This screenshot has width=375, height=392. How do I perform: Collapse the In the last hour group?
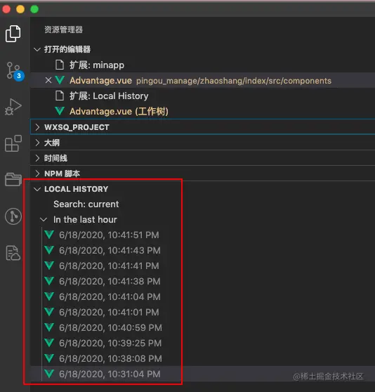(x=44, y=220)
